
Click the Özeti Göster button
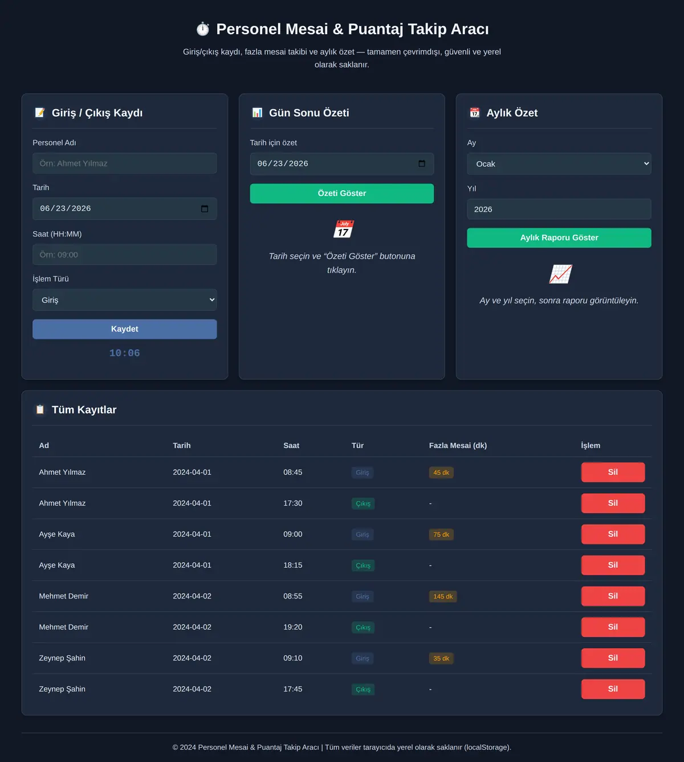coord(342,194)
